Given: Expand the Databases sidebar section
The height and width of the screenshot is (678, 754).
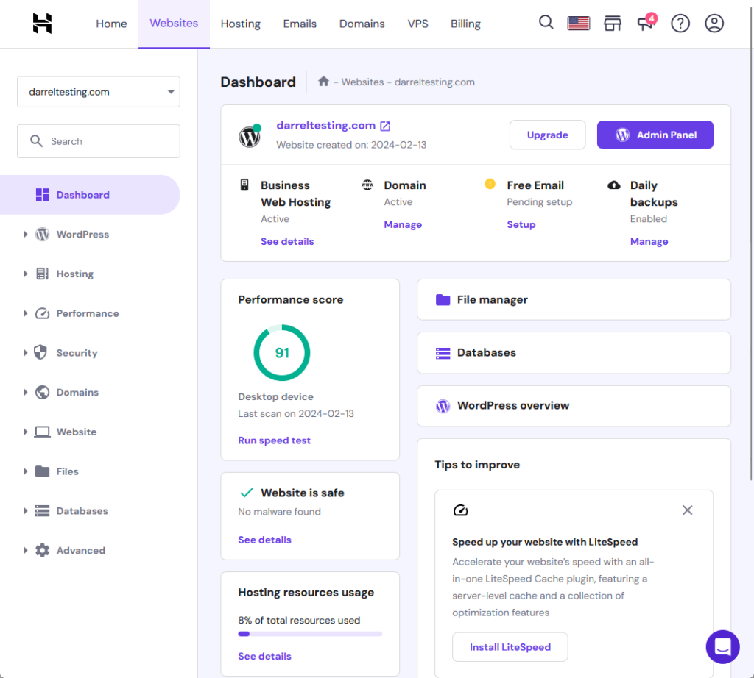Looking at the screenshot, I should (26, 511).
